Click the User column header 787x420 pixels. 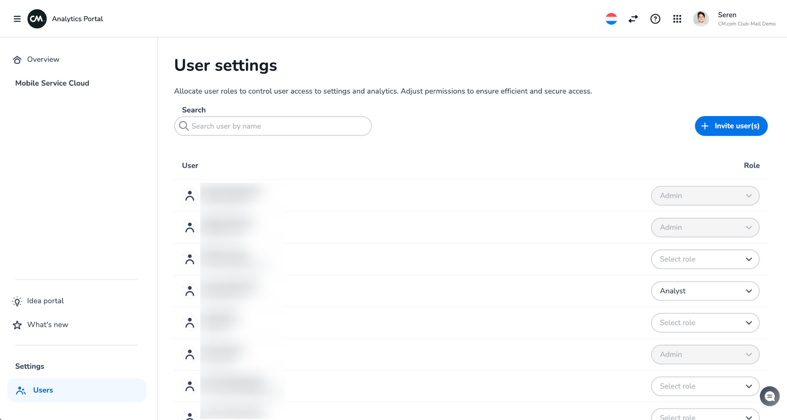pos(190,165)
